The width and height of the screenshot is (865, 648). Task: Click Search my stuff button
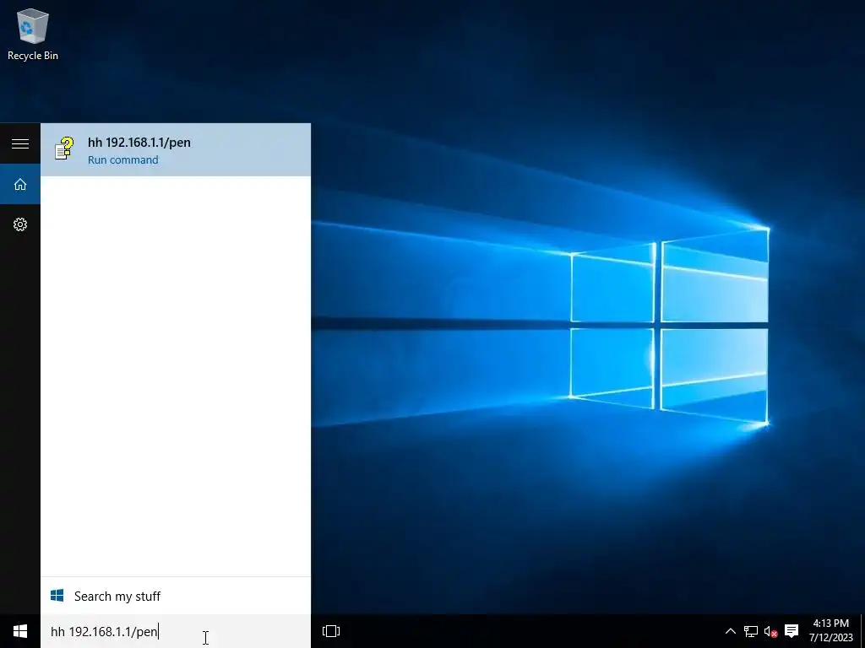(x=176, y=596)
